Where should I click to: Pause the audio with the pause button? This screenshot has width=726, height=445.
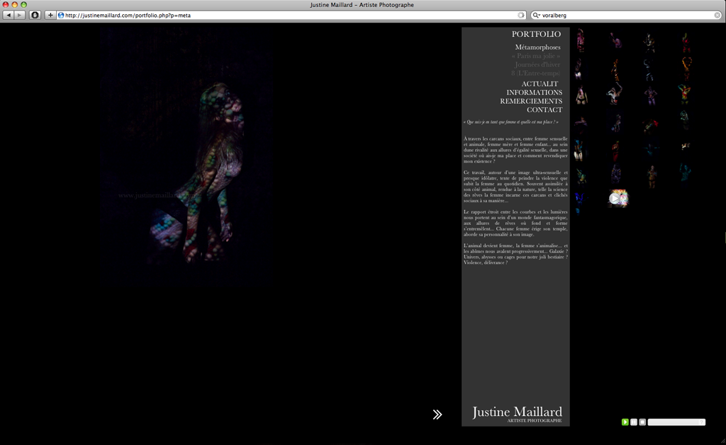634,422
